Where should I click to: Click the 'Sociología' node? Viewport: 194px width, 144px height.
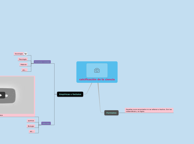(19, 54)
